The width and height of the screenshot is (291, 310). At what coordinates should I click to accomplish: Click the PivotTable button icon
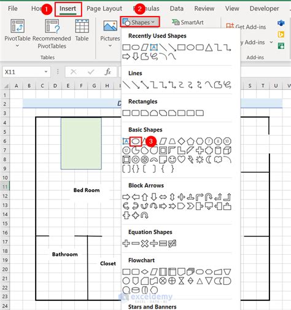point(17,26)
